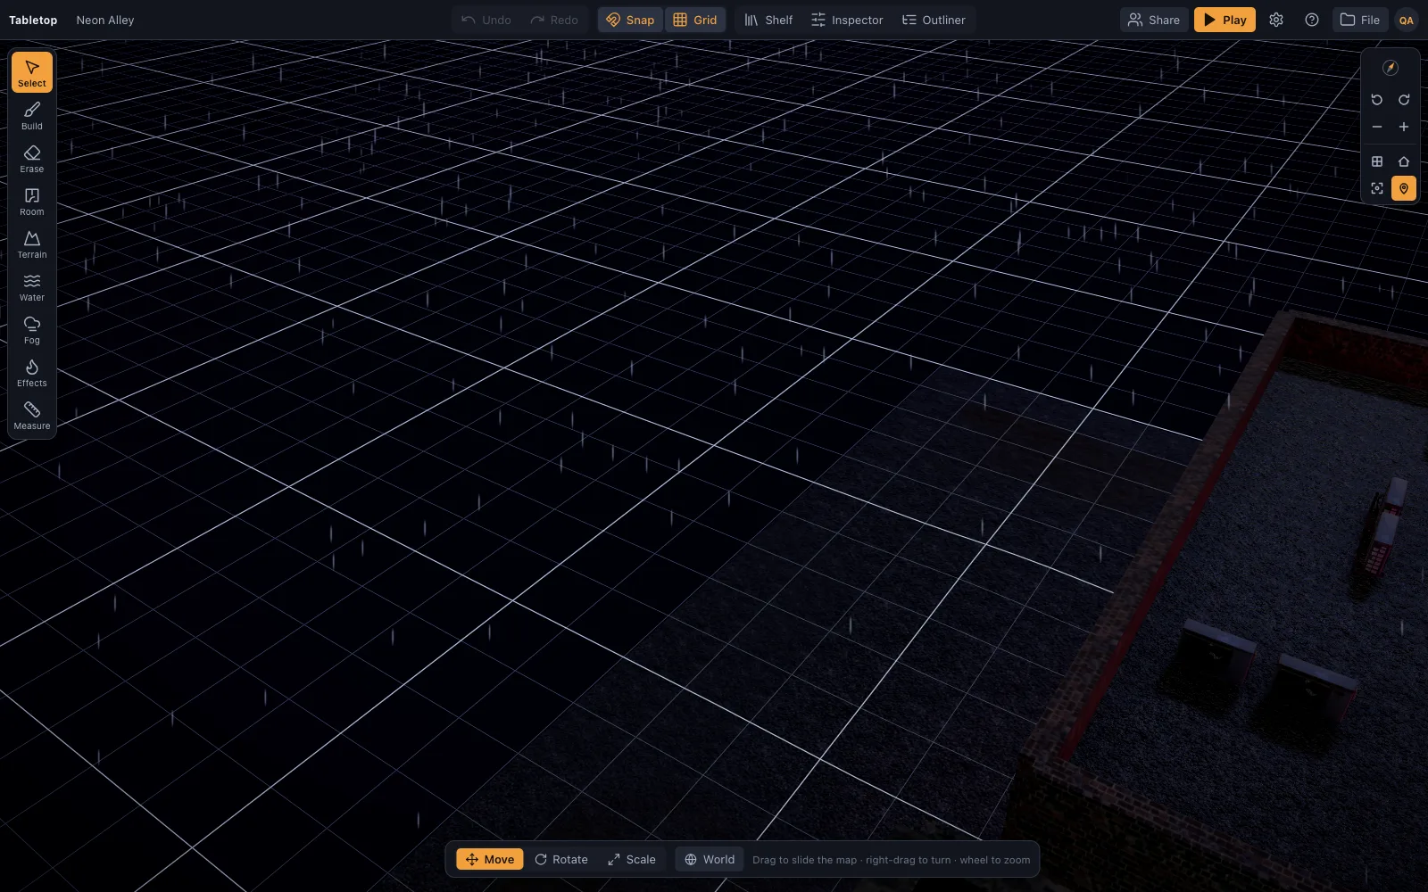The height and width of the screenshot is (892, 1428).
Task: Rotate camera counterclockwise in view controls
Action: tap(1377, 100)
